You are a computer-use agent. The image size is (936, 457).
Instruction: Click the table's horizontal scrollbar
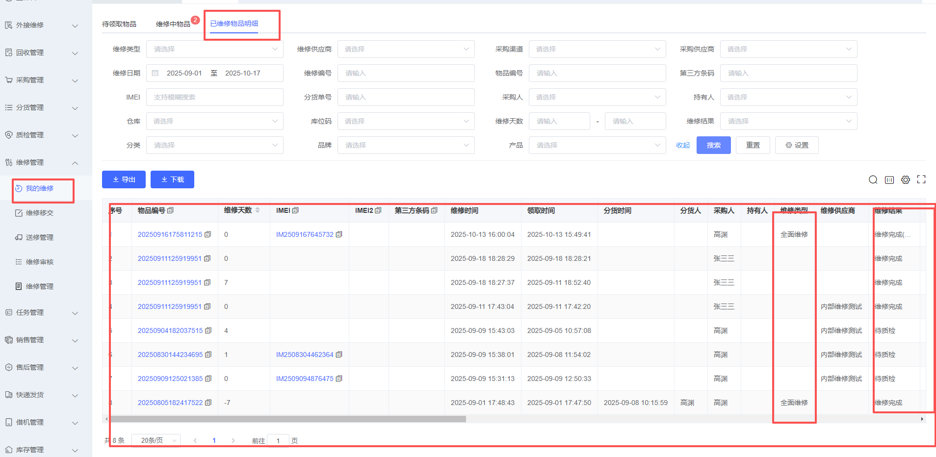[x=287, y=419]
